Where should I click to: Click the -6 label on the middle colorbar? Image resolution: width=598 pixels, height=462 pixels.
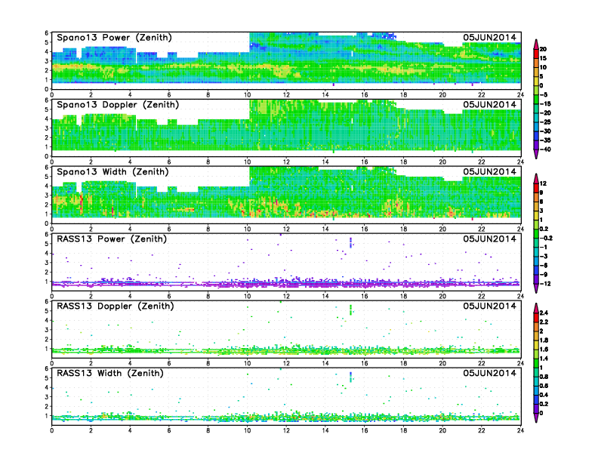coord(544,265)
